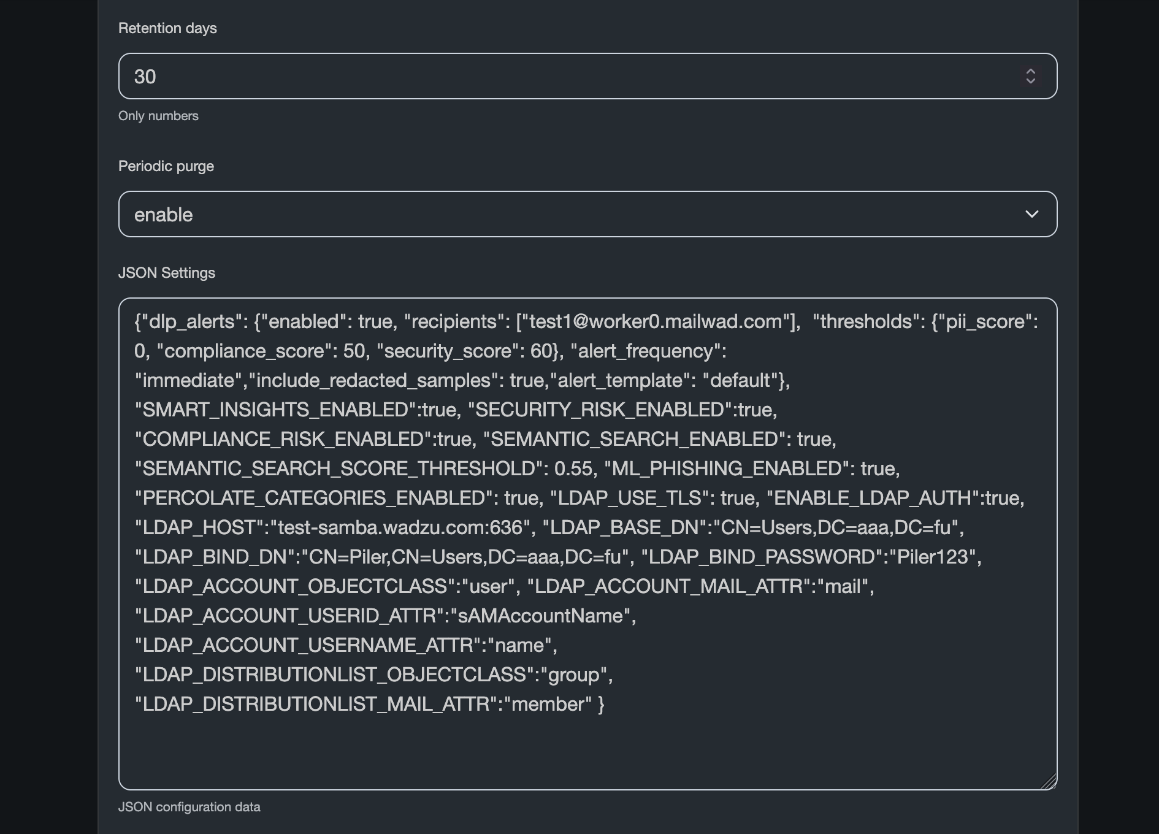Click the JSON configuration data hint
The image size is (1159, 834).
tap(189, 807)
